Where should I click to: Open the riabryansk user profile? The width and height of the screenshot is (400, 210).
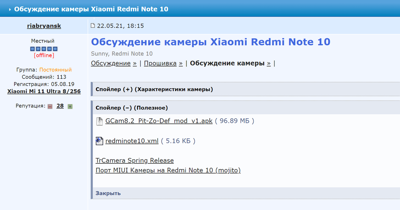point(44,26)
